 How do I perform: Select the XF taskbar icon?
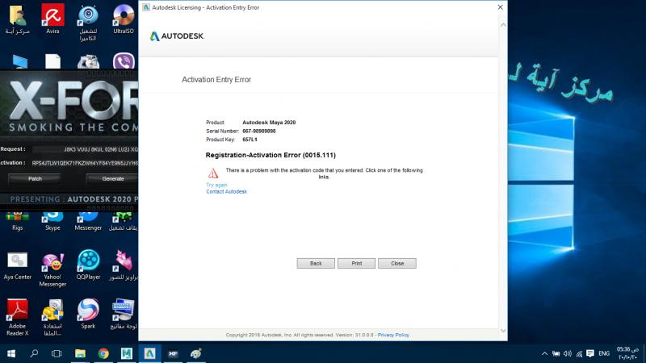coord(173,353)
